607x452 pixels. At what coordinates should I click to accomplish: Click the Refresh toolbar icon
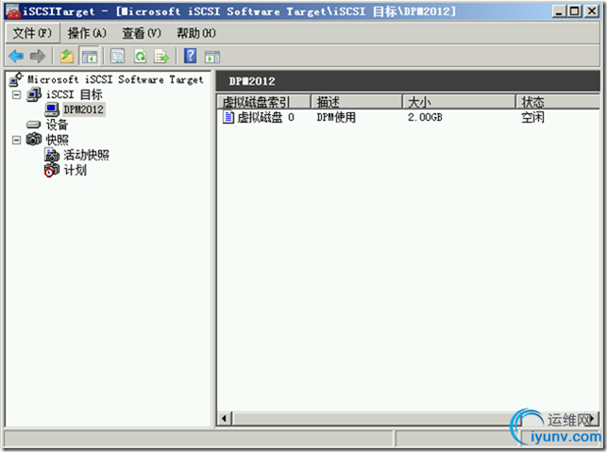[x=140, y=57]
